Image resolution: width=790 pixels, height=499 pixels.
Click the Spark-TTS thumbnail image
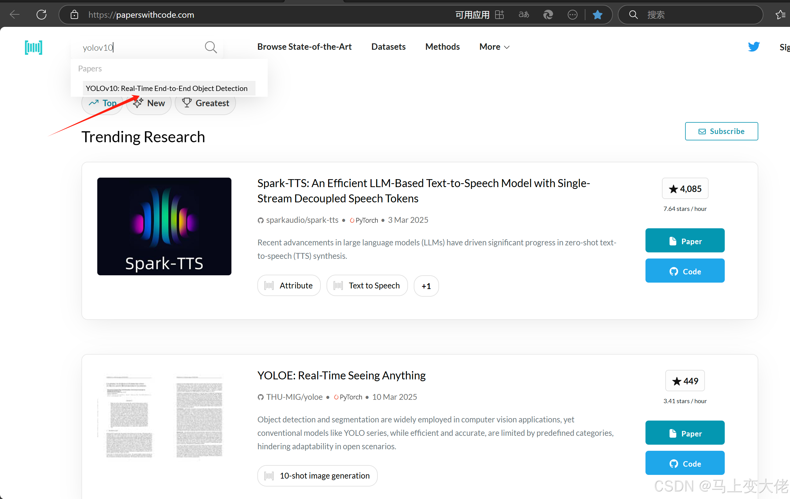click(x=164, y=226)
